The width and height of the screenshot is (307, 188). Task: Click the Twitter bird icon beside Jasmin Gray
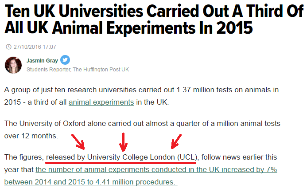tap(65, 61)
